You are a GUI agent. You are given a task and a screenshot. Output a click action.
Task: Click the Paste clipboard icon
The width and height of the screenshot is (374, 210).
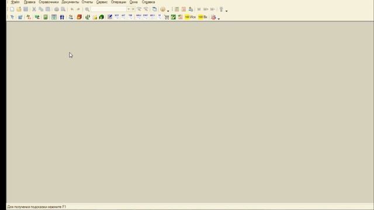click(48, 9)
